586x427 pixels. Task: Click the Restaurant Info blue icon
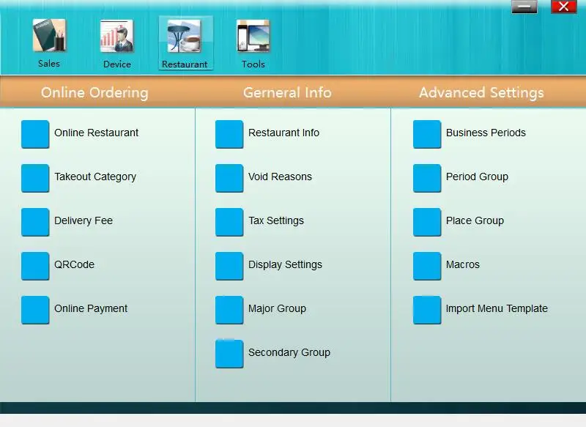[229, 134]
